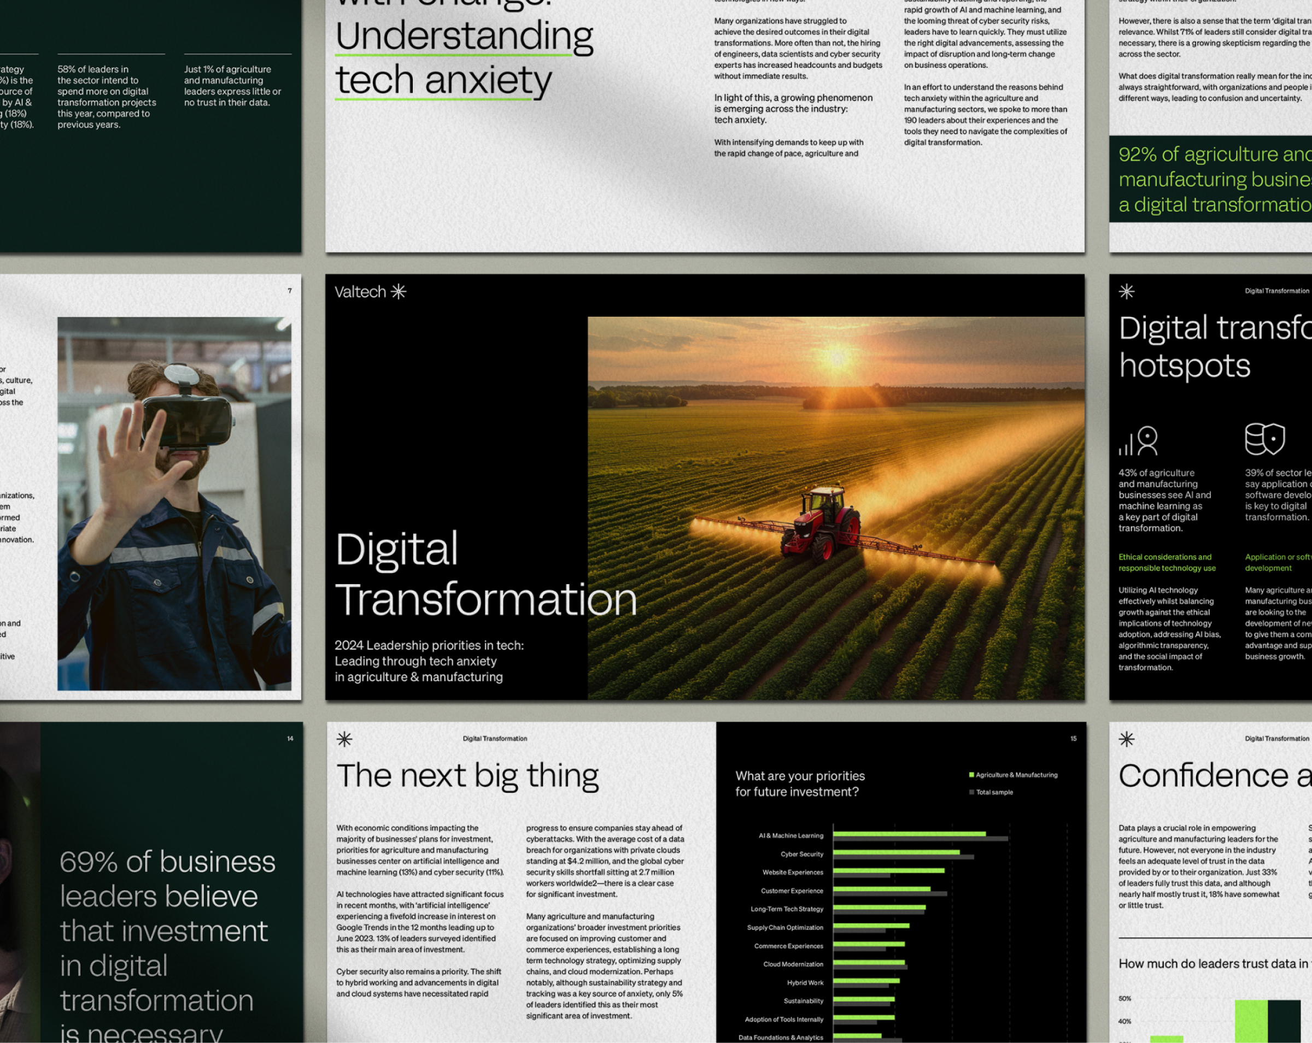Click 'How much do leaders trust data' heading

click(x=1215, y=964)
